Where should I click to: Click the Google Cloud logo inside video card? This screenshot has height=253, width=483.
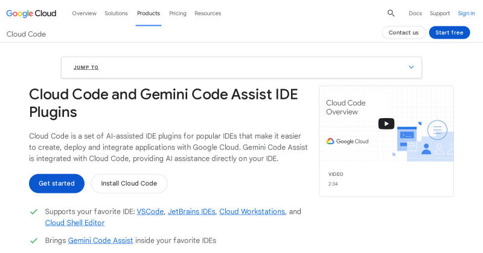tap(348, 142)
